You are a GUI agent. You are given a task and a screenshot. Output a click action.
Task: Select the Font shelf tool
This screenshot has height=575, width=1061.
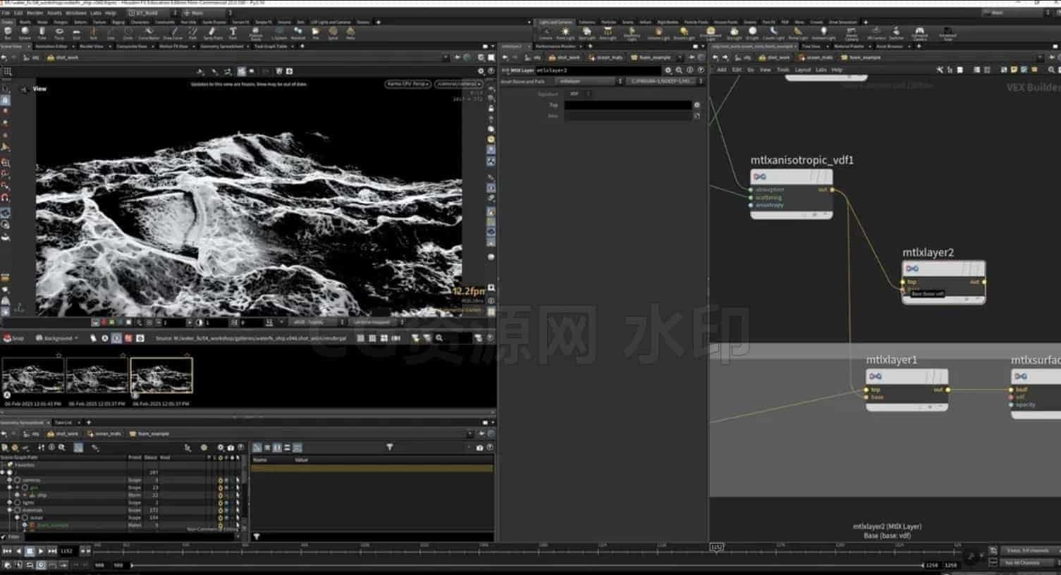coord(233,32)
